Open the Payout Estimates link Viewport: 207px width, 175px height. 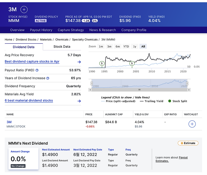coord(183,157)
